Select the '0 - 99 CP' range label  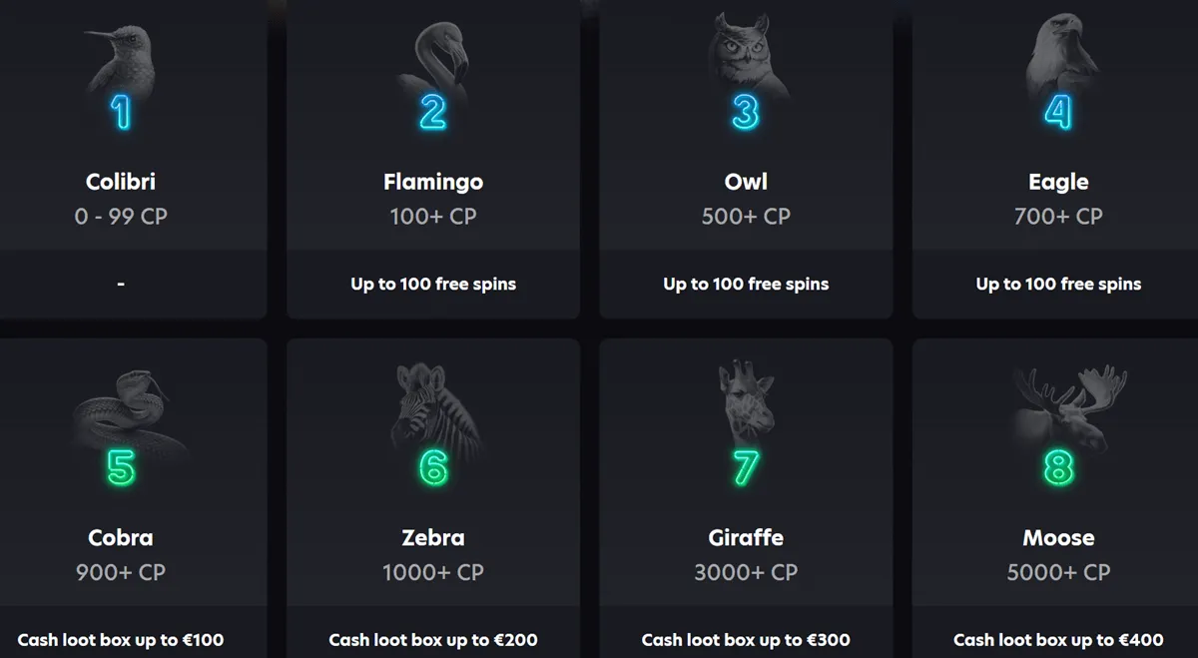point(120,216)
